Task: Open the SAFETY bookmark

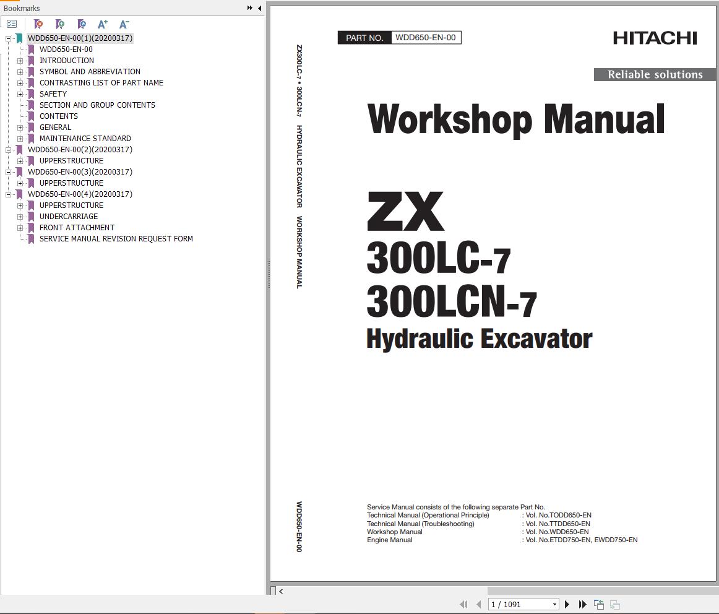Action: (53, 94)
